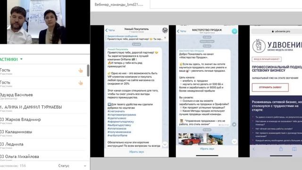Image resolution: width=302 pixels, height=170 pixels.
Task: Open the pinned message Закреплённое сообщение
Action: tap(134, 38)
